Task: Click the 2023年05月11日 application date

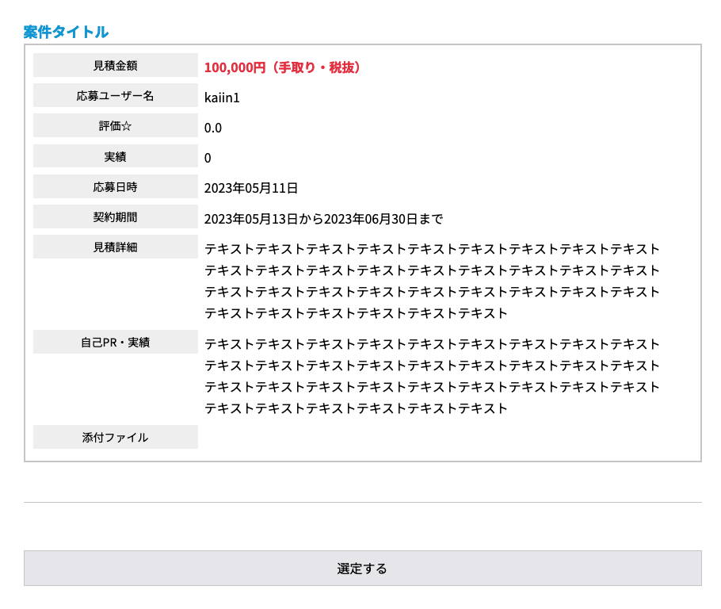Action: [x=251, y=188]
